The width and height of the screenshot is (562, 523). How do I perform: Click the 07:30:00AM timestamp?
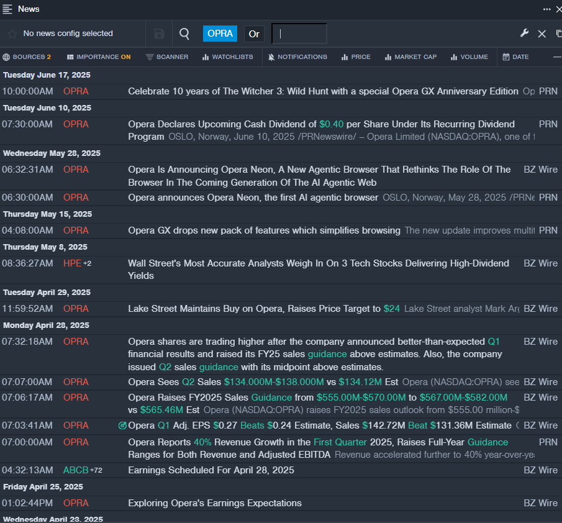coord(27,124)
